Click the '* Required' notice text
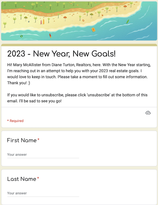 15,121
